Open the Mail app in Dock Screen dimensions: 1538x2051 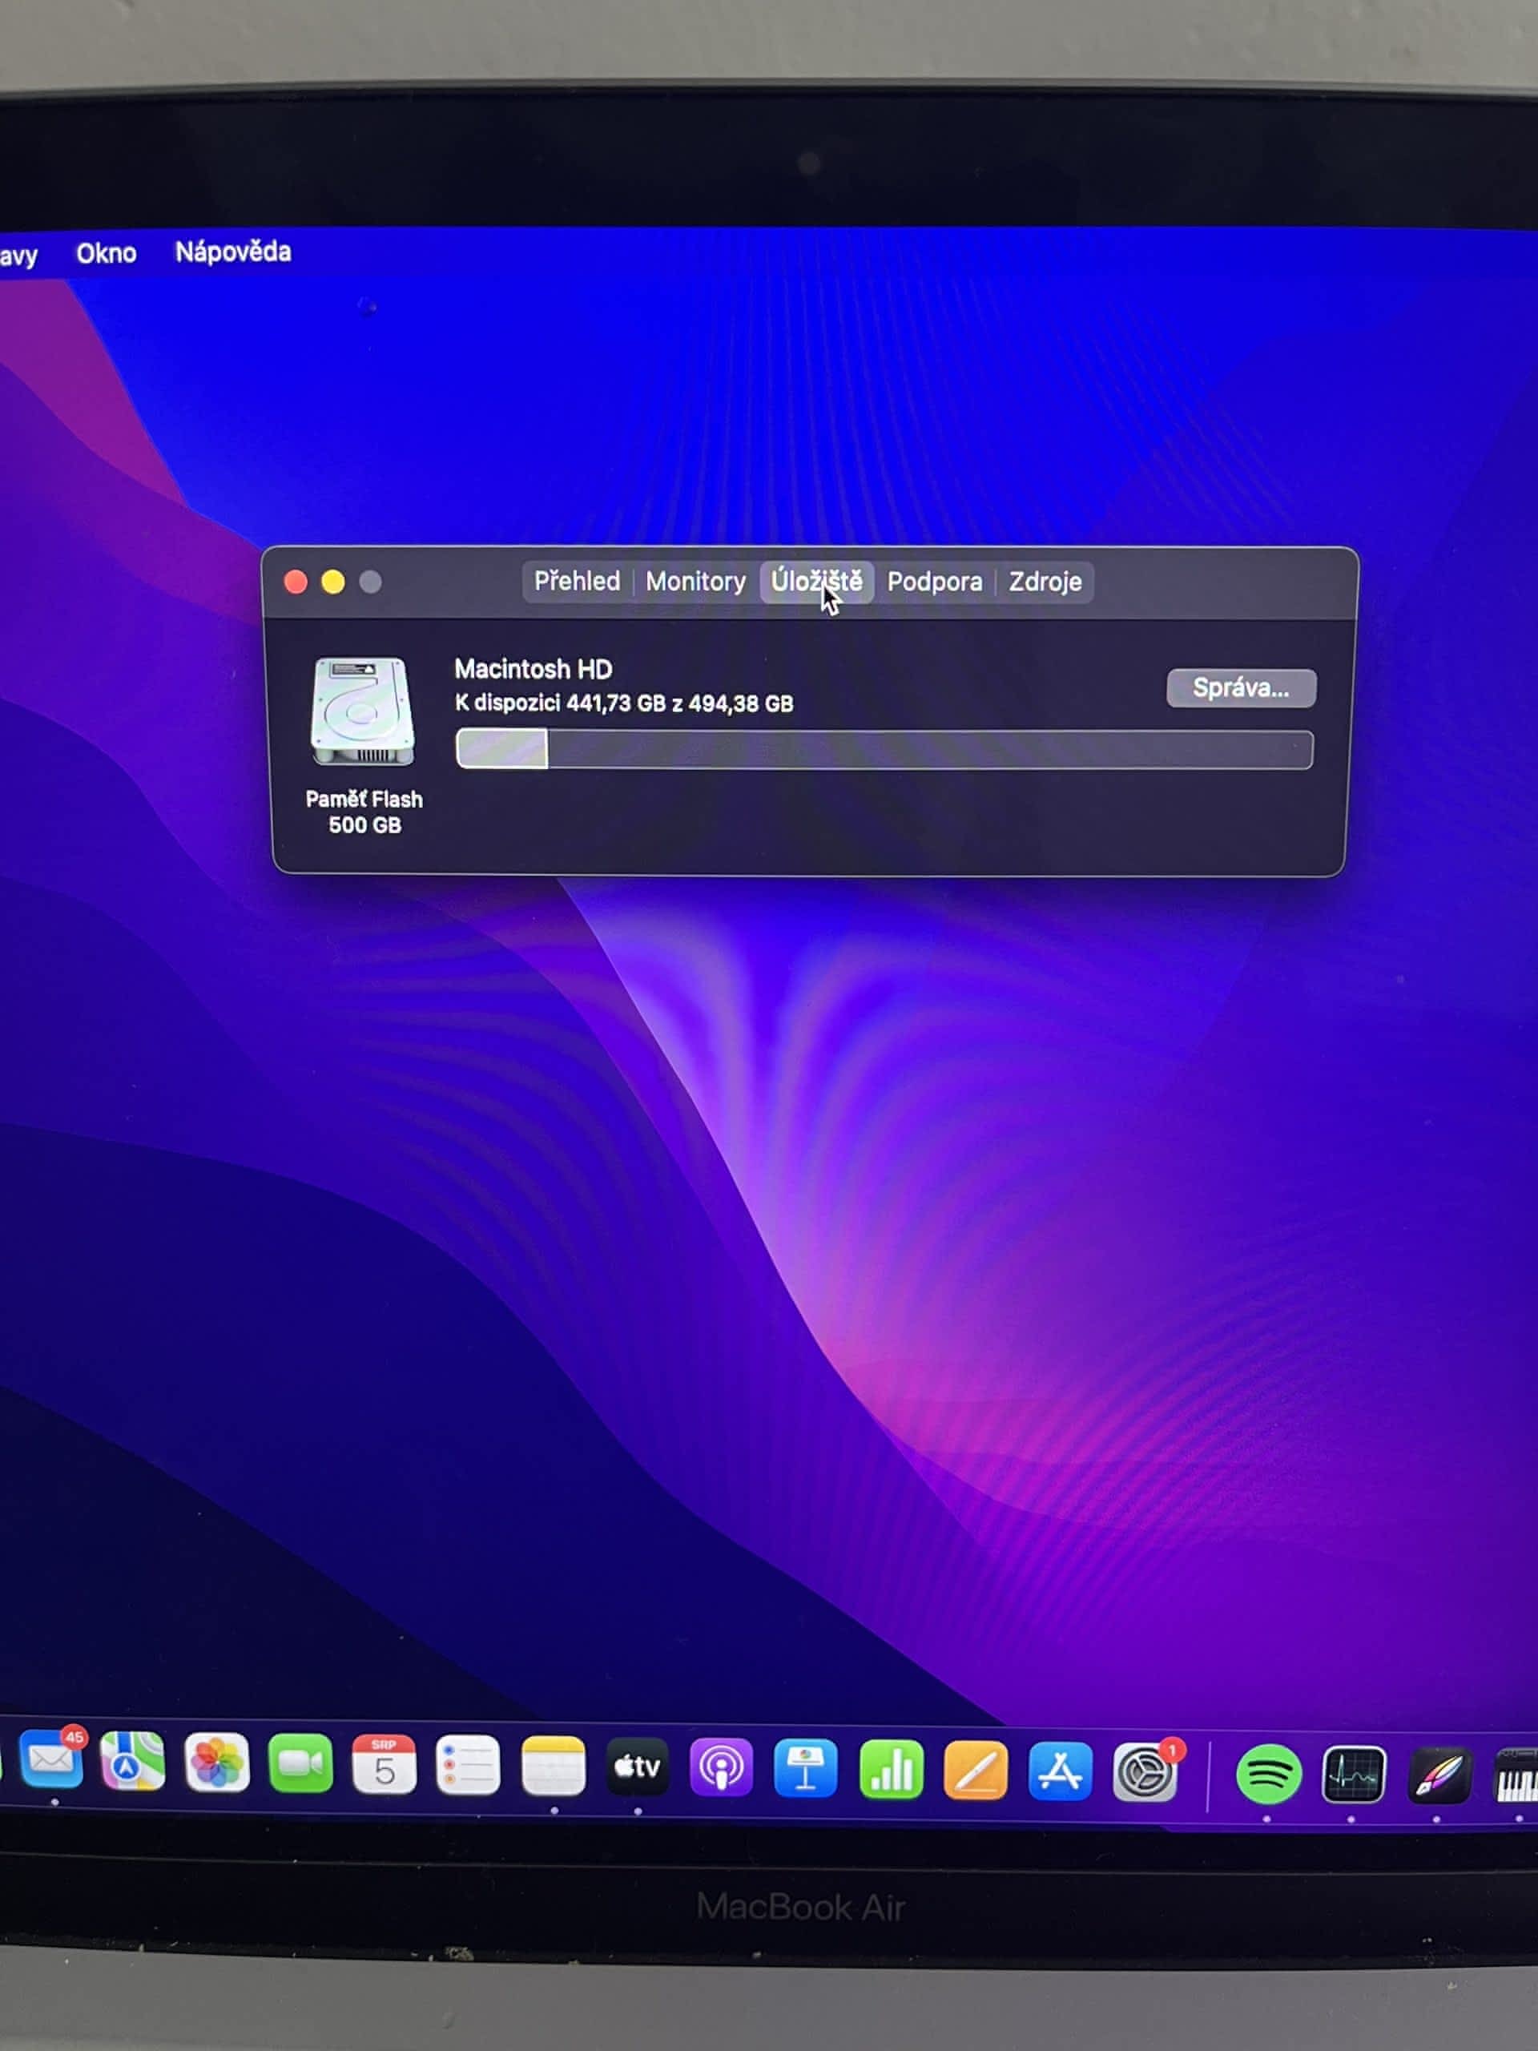(x=51, y=1762)
